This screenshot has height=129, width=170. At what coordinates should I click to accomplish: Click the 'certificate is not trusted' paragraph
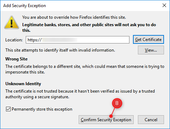[80, 94]
